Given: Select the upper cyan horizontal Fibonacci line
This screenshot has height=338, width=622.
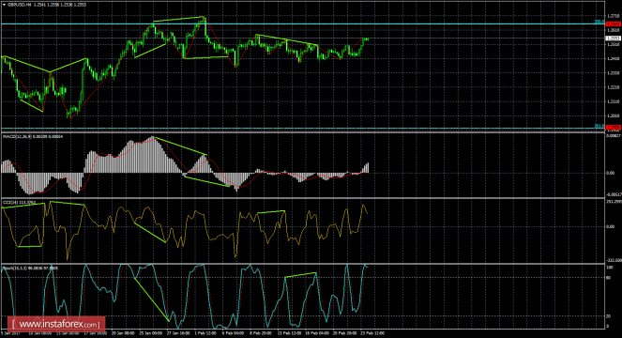Looking at the screenshot, I should coord(301,23).
